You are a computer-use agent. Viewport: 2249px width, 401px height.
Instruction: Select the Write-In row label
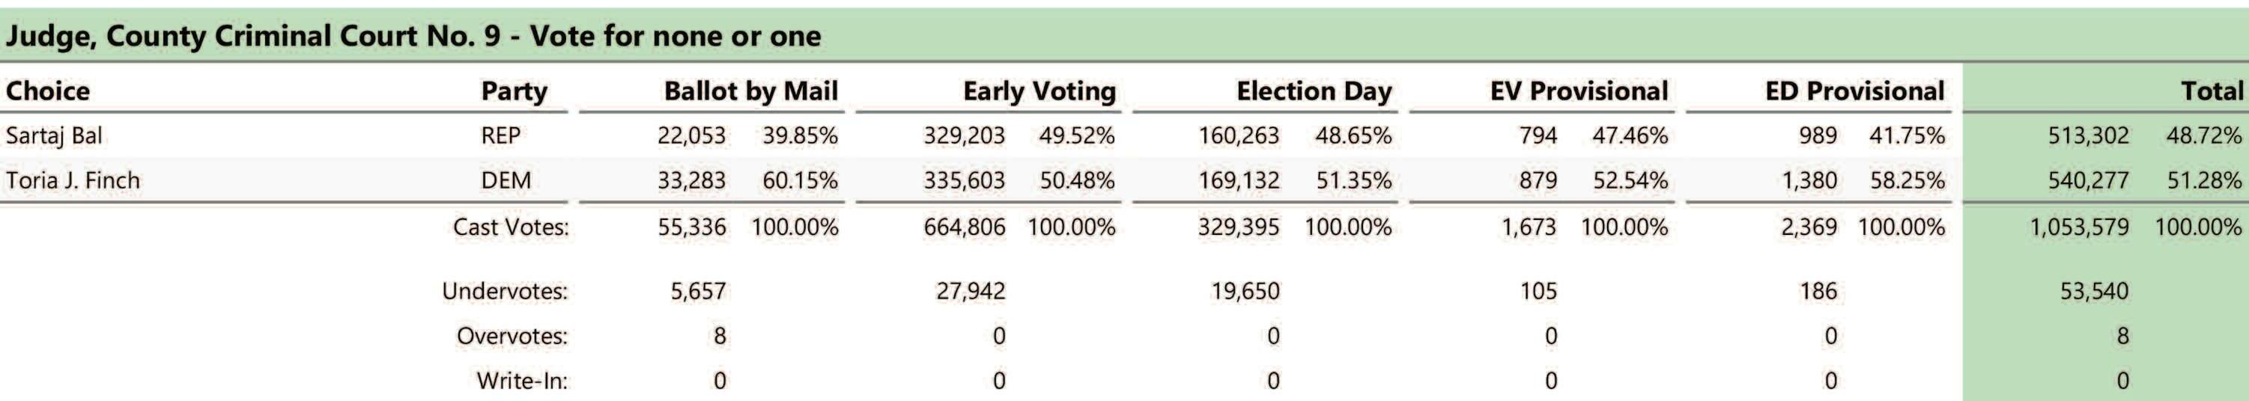522,381
